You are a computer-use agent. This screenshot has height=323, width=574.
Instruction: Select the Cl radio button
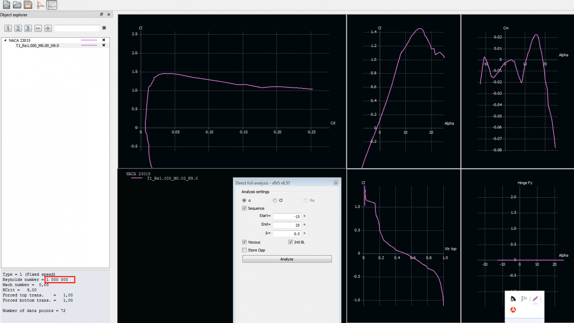point(275,200)
